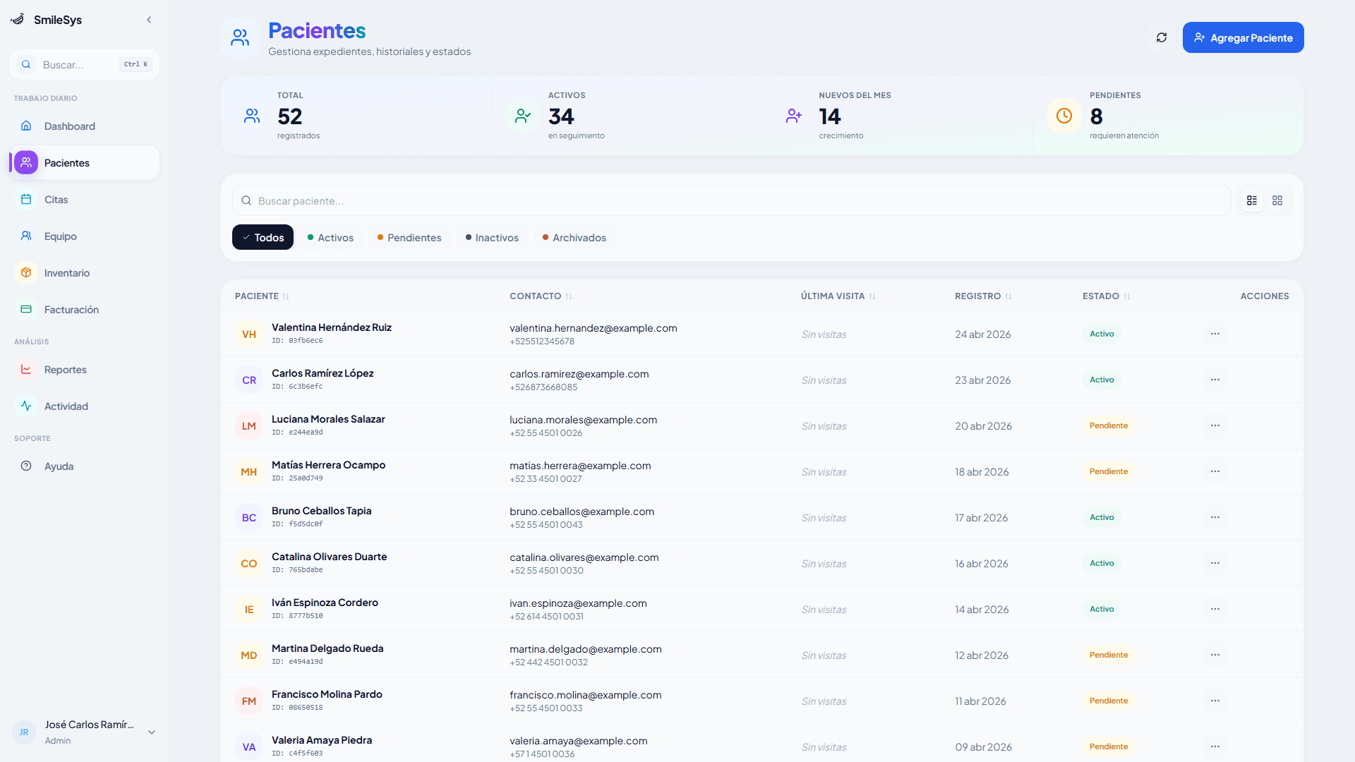Click the Facturación card icon
This screenshot has width=1355, height=762.
[x=26, y=309]
